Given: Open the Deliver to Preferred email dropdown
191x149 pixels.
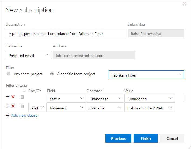Looking at the screenshot, I should pos(28,55).
